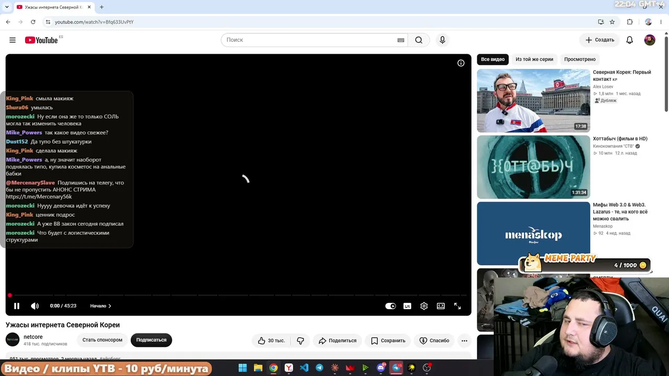Open Северная Корея: Первый контакт thumbnail
This screenshot has width=669, height=376.
[534, 101]
